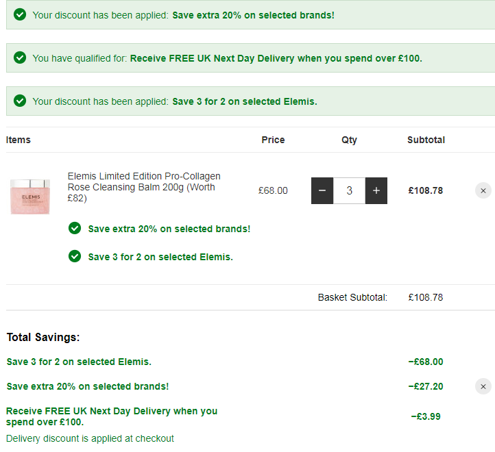Click 'Save extra 20% on selected brands!' savings row

click(x=88, y=386)
